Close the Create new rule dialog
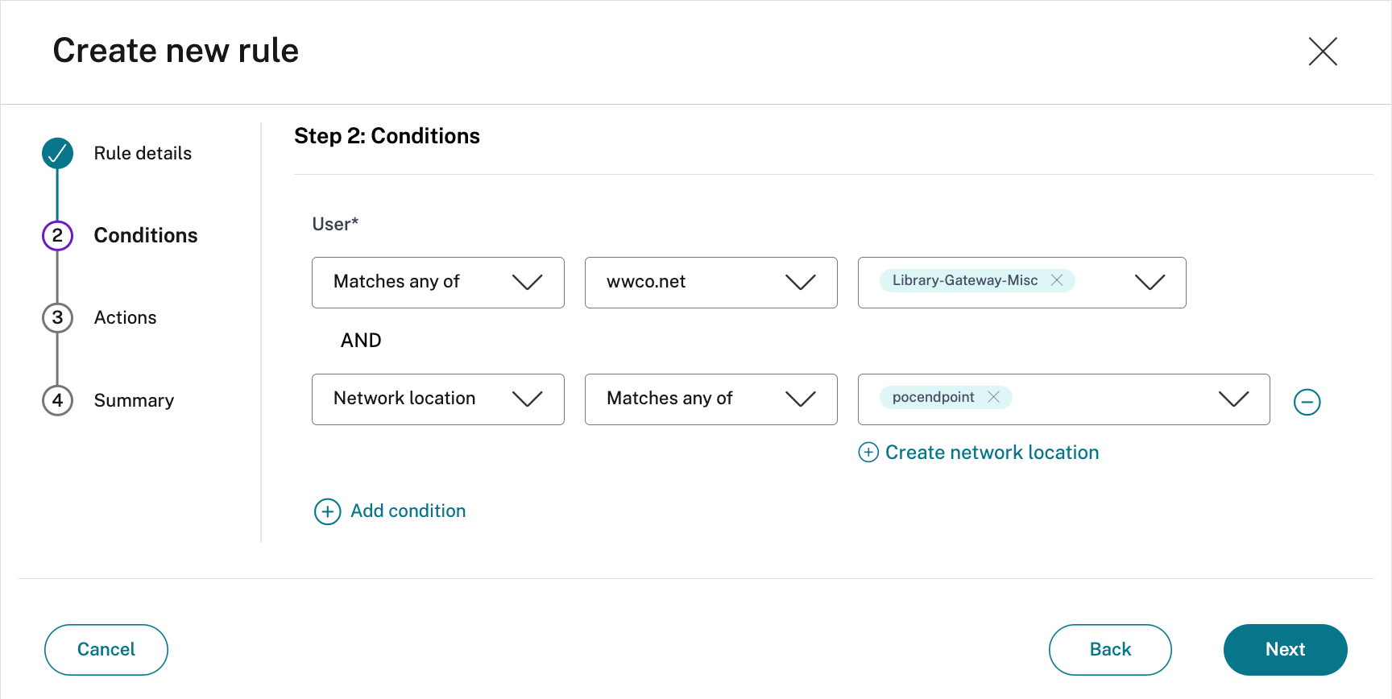Image resolution: width=1392 pixels, height=699 pixels. [x=1323, y=52]
